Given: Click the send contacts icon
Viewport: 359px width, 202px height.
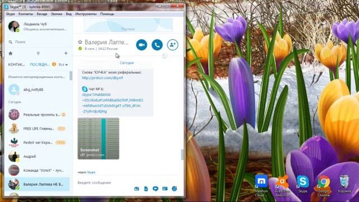Looking at the screenshot, I should (165, 189).
